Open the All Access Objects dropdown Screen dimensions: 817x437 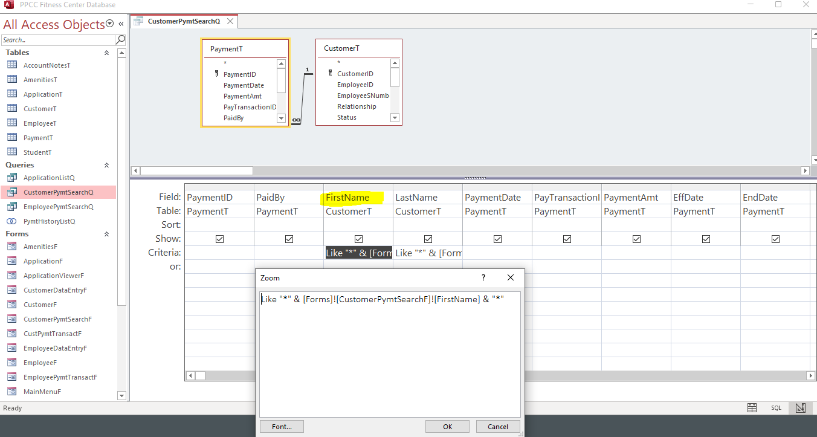coord(109,24)
